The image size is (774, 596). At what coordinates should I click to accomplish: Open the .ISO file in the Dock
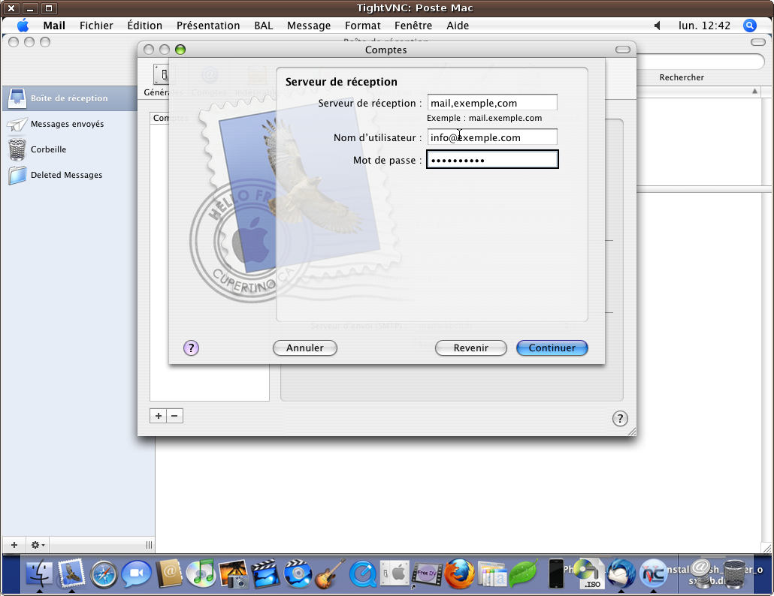click(x=589, y=574)
